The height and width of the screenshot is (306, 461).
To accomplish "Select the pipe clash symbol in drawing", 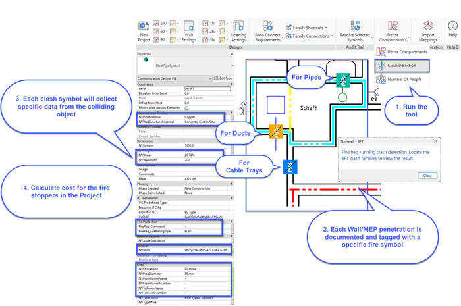I will (x=343, y=80).
